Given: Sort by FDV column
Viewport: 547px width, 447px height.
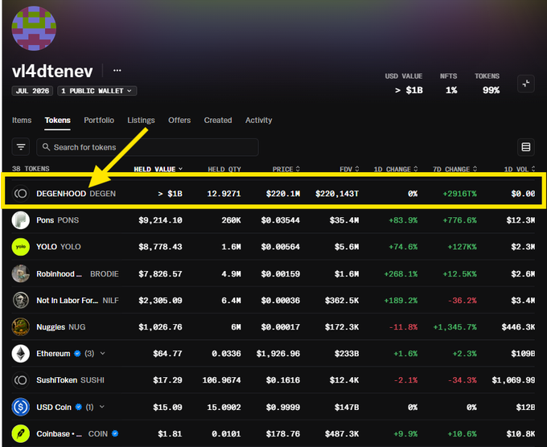Looking at the screenshot, I should click(349, 169).
